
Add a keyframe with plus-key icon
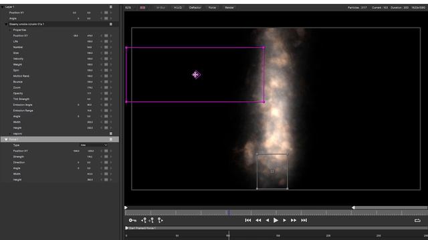click(x=151, y=220)
